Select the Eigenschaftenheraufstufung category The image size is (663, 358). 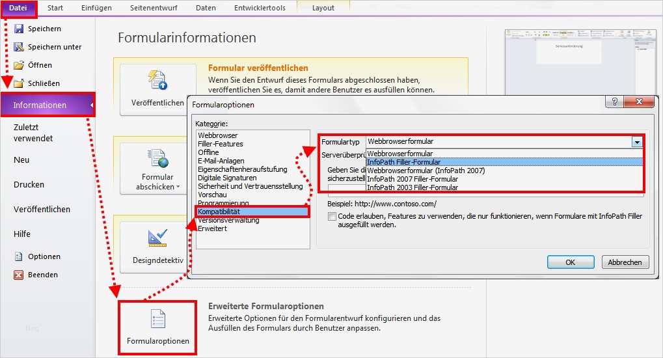tap(253, 169)
